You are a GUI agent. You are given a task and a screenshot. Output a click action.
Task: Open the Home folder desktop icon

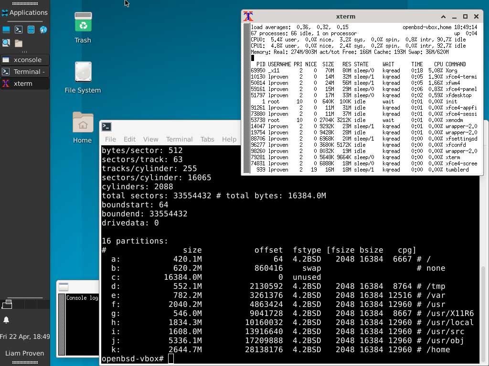(x=83, y=127)
